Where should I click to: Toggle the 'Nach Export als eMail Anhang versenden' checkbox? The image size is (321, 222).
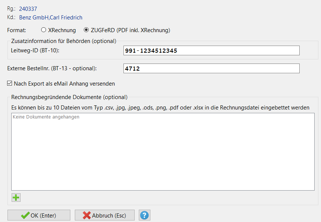pyautogui.click(x=10, y=84)
